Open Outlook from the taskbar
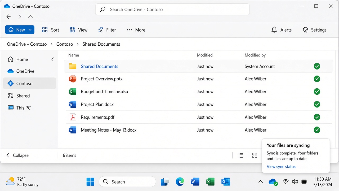339x191 pixels. pyautogui.click(x=226, y=182)
